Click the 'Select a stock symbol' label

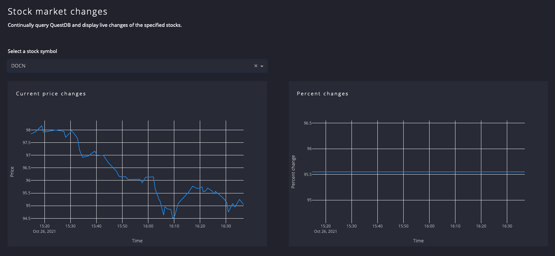(32, 51)
